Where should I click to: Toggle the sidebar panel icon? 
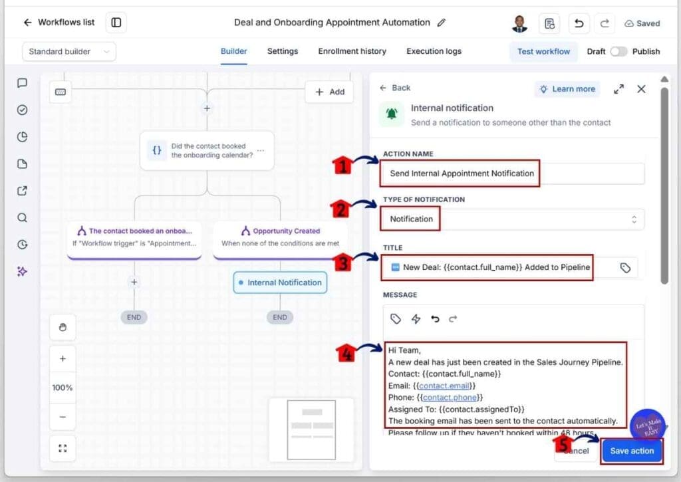[116, 22]
